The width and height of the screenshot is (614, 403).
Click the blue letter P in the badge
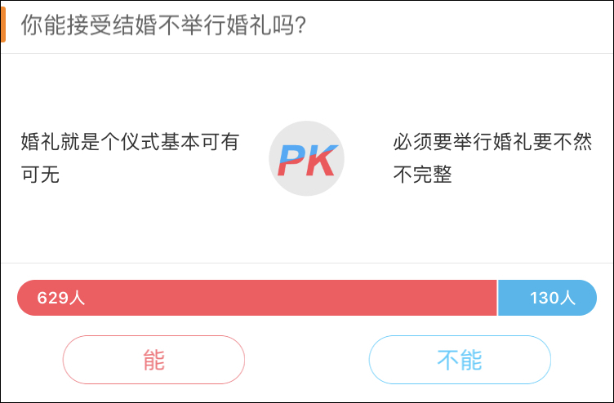coord(290,160)
